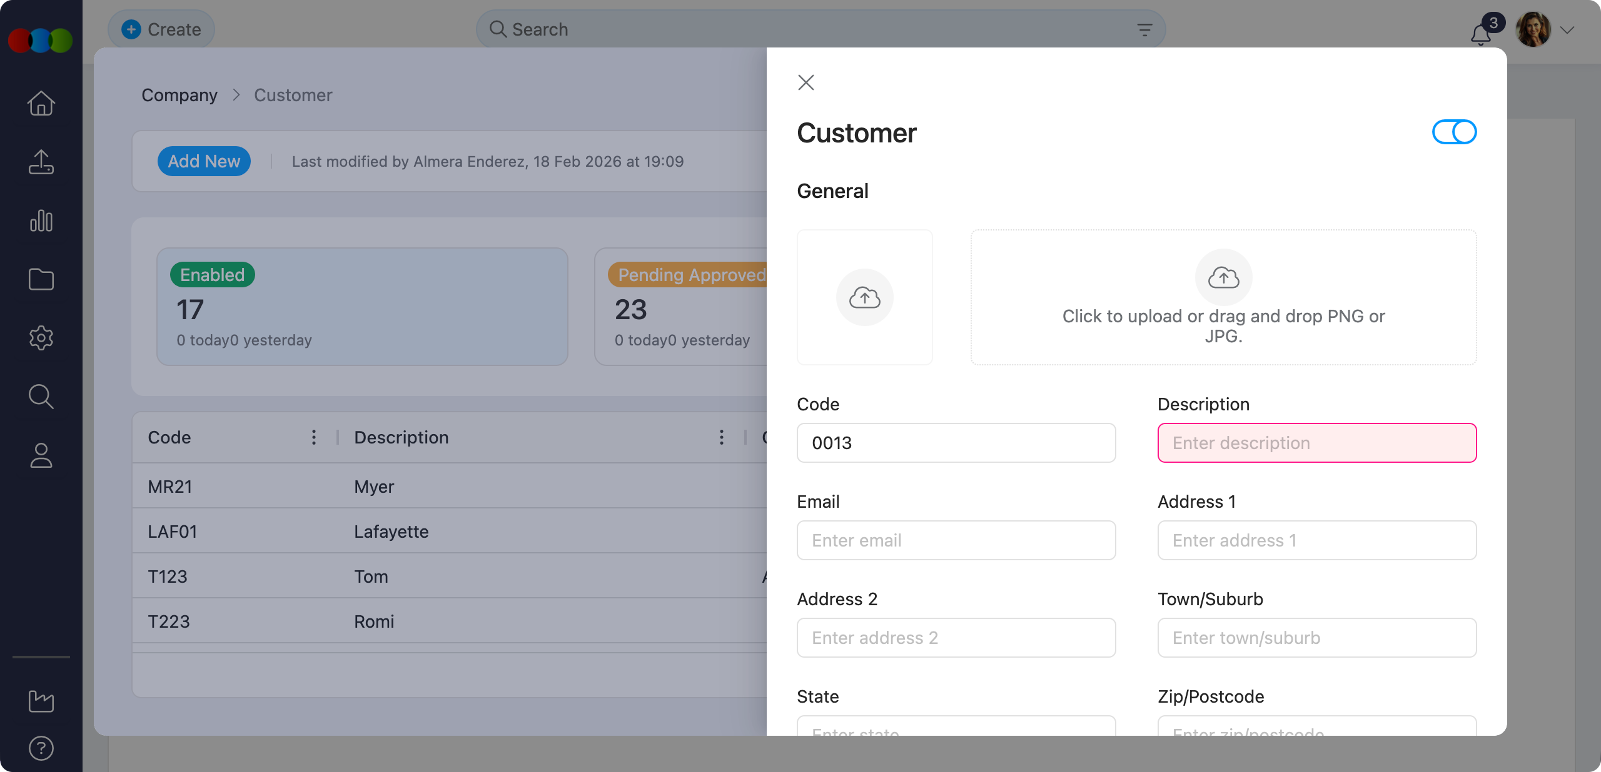Open the Description column options menu

(722, 437)
